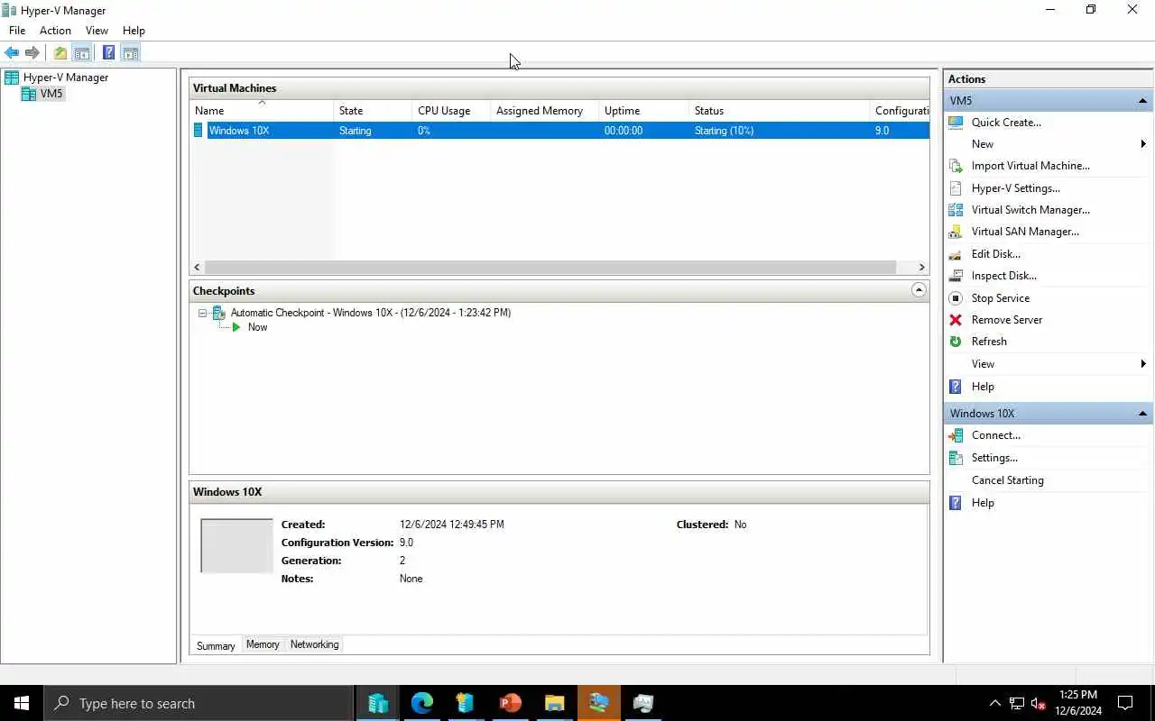Click the taskbar volume icon

pos(1039,703)
